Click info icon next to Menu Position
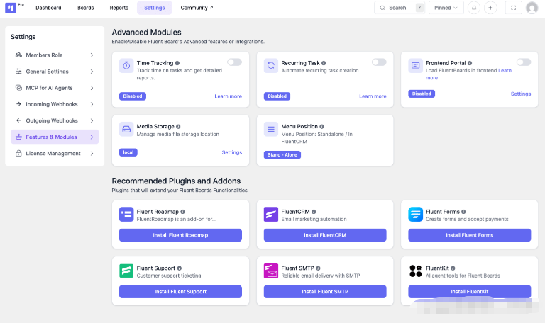545x323 pixels. 322,127
